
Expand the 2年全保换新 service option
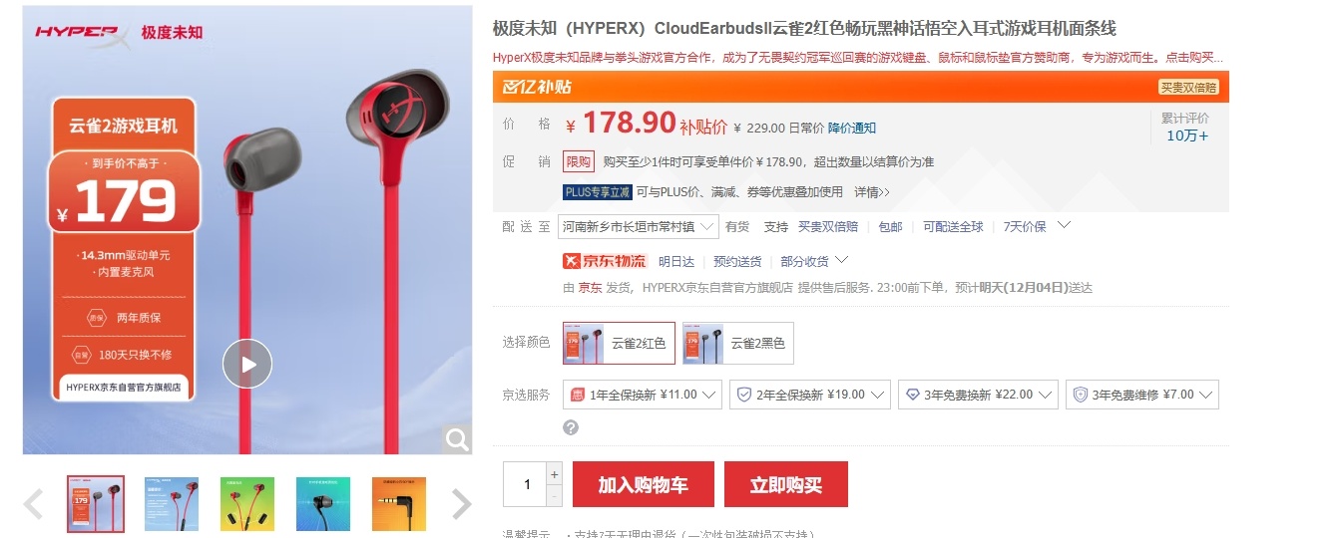coord(809,395)
